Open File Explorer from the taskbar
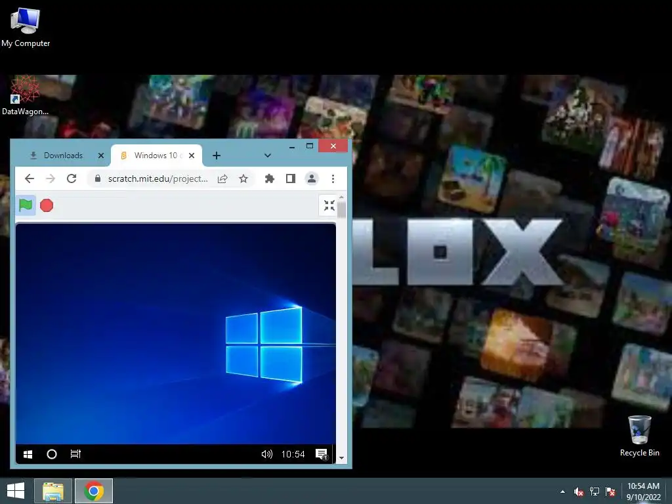672x504 pixels. tap(53, 491)
